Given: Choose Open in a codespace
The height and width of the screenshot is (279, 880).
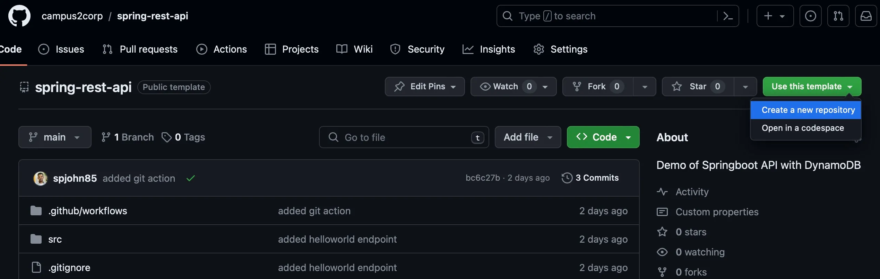Looking at the screenshot, I should (803, 128).
